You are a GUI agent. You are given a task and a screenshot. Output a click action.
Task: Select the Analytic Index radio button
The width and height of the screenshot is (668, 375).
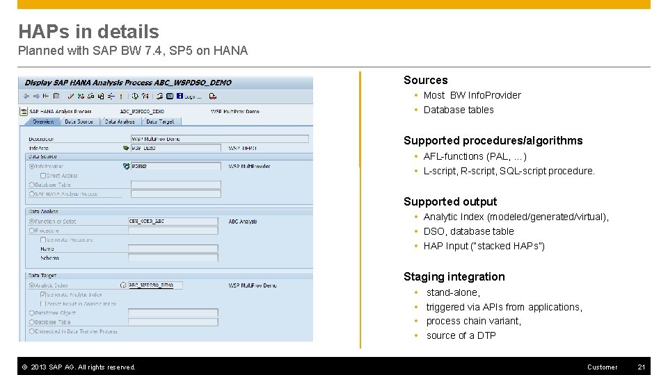pos(31,285)
